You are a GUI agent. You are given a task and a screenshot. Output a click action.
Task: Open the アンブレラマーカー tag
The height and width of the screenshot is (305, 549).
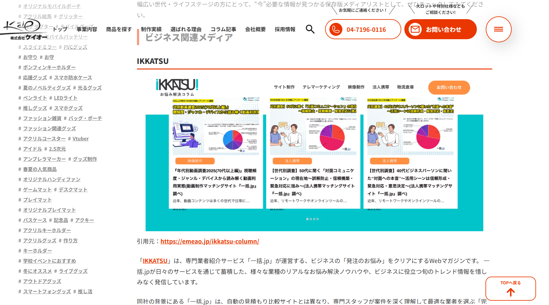44,159
